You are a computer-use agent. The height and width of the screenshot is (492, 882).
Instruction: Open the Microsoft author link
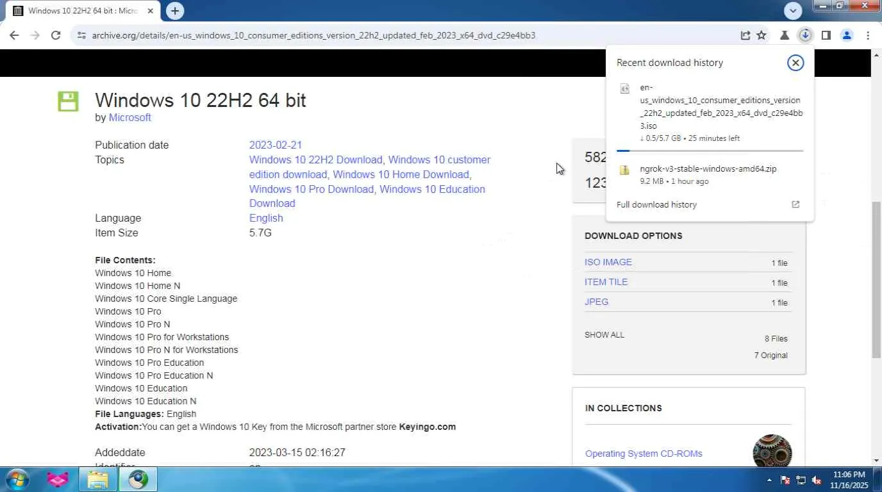[130, 118]
